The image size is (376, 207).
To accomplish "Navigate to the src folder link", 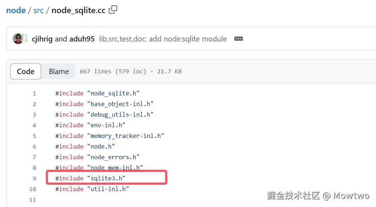I will pyautogui.click(x=38, y=10).
